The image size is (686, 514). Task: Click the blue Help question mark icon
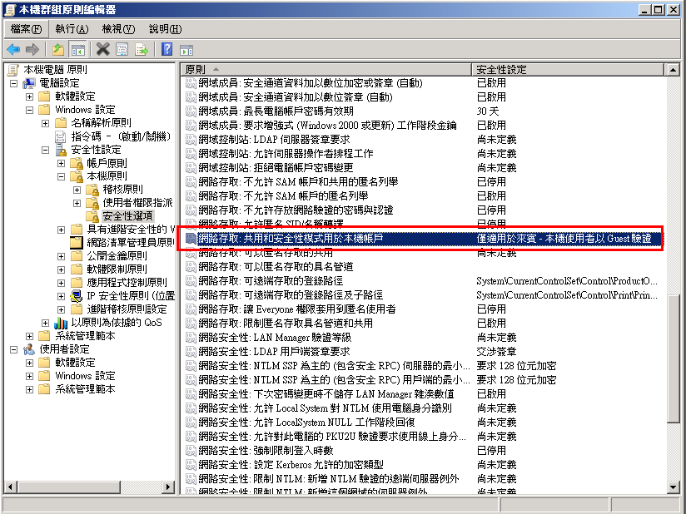[167, 49]
